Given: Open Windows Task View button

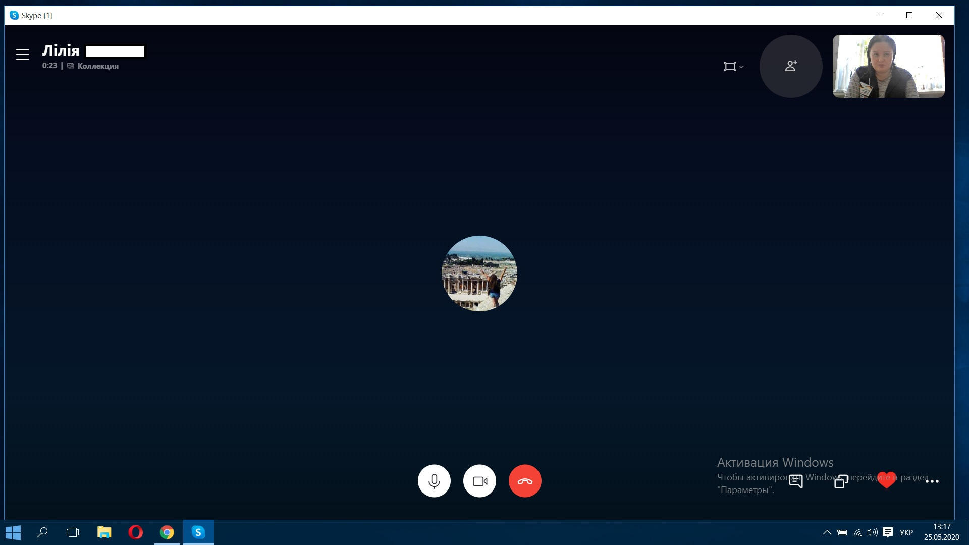Looking at the screenshot, I should tap(73, 532).
